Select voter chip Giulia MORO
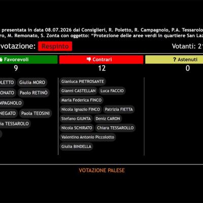 32,82
